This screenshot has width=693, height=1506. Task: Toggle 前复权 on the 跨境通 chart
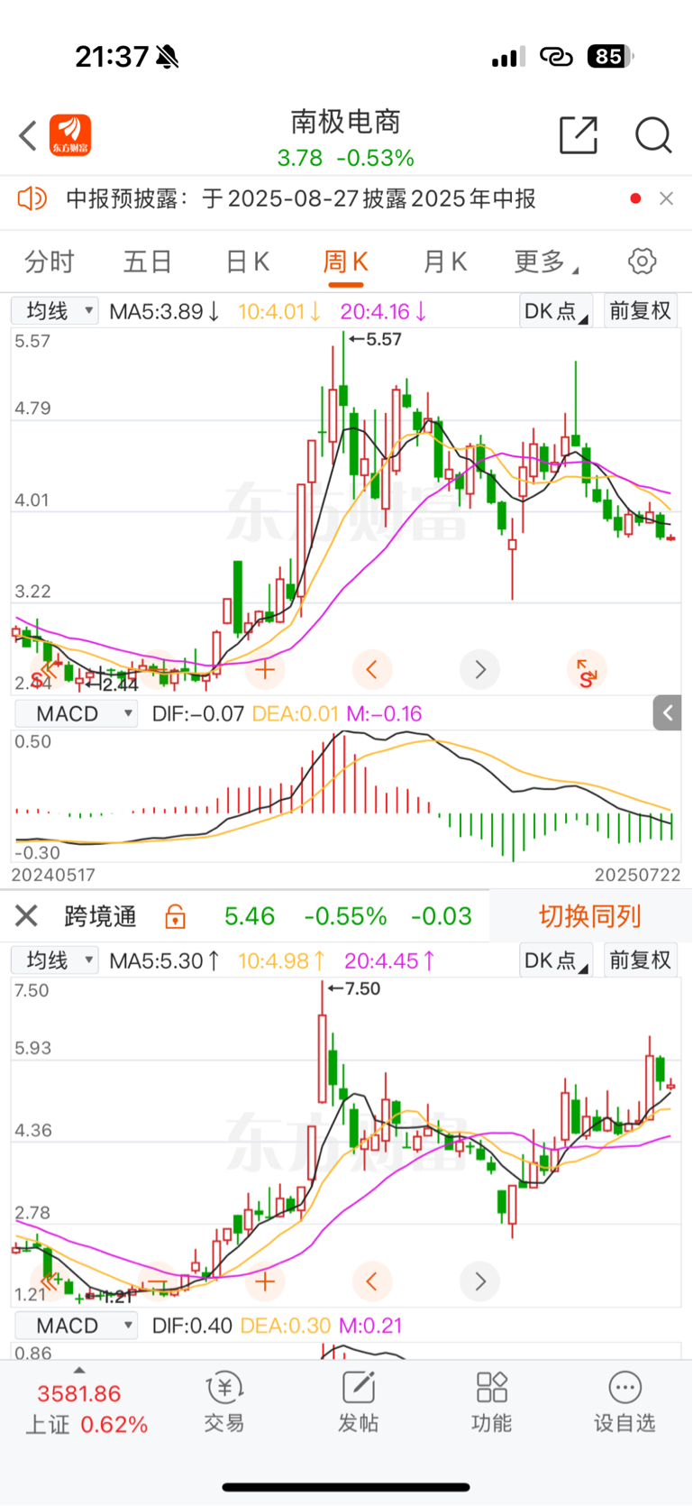pyautogui.click(x=641, y=960)
